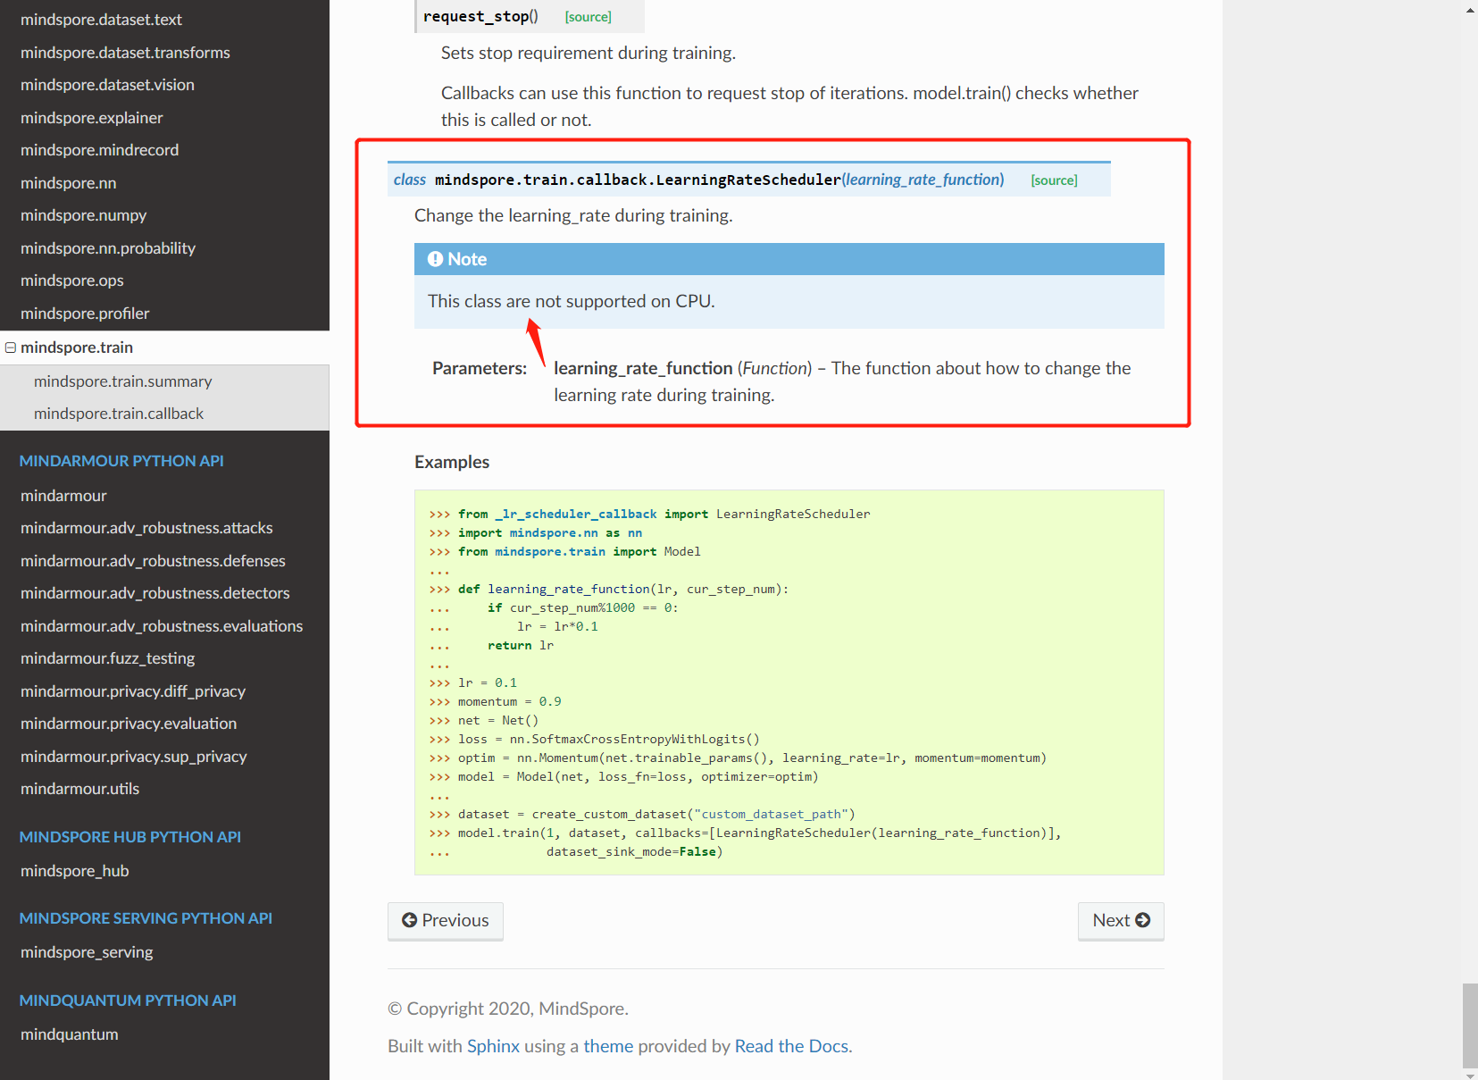The image size is (1478, 1080).
Task: Click the left-arrow icon on the Previous button
Action: [409, 920]
